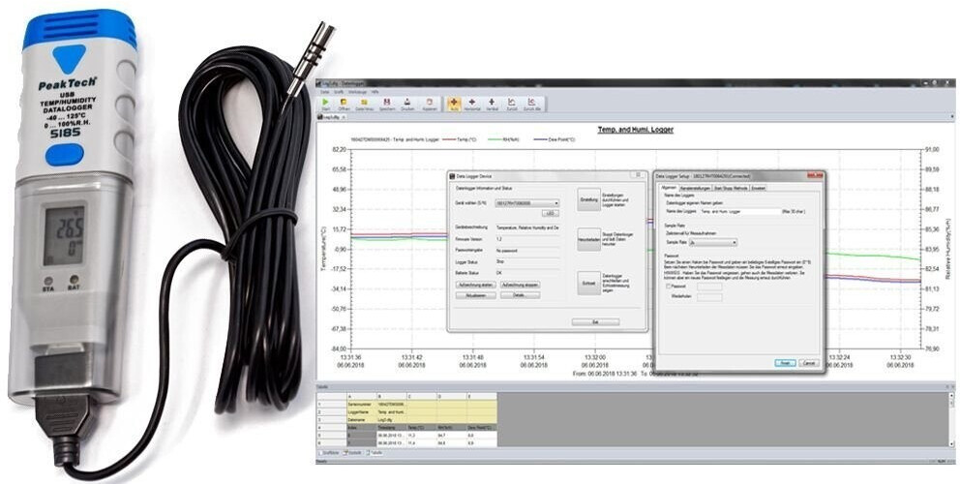Click the Öffnen folder icon

tap(344, 103)
